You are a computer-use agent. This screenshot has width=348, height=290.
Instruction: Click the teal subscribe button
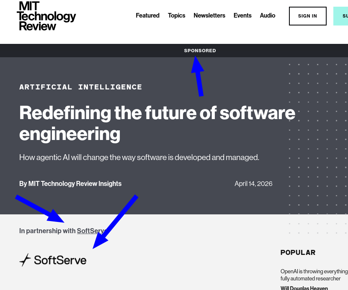(341, 16)
